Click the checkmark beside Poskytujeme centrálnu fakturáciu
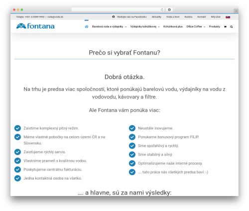This screenshot has height=211, width=249. (17, 170)
